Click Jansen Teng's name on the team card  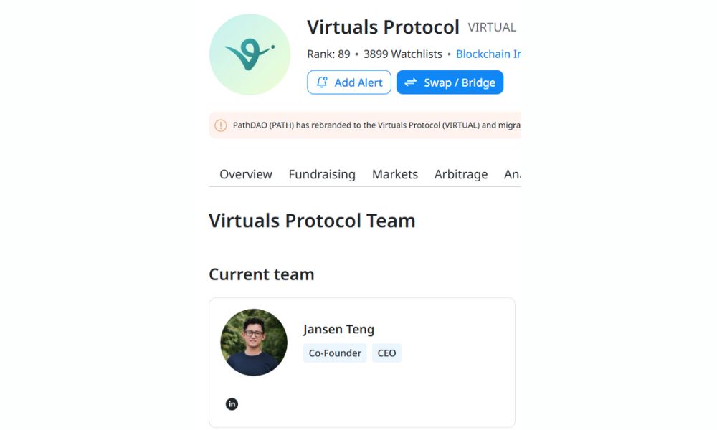tap(338, 329)
